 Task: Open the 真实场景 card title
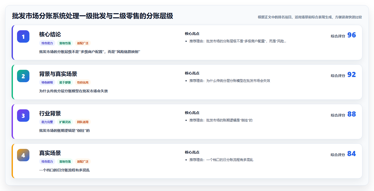pyautogui.click(x=50, y=153)
